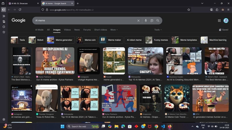Viewport: 232px width, 130px height.
Task: Open Google Chrome from the taskbar
Action: 156,127
